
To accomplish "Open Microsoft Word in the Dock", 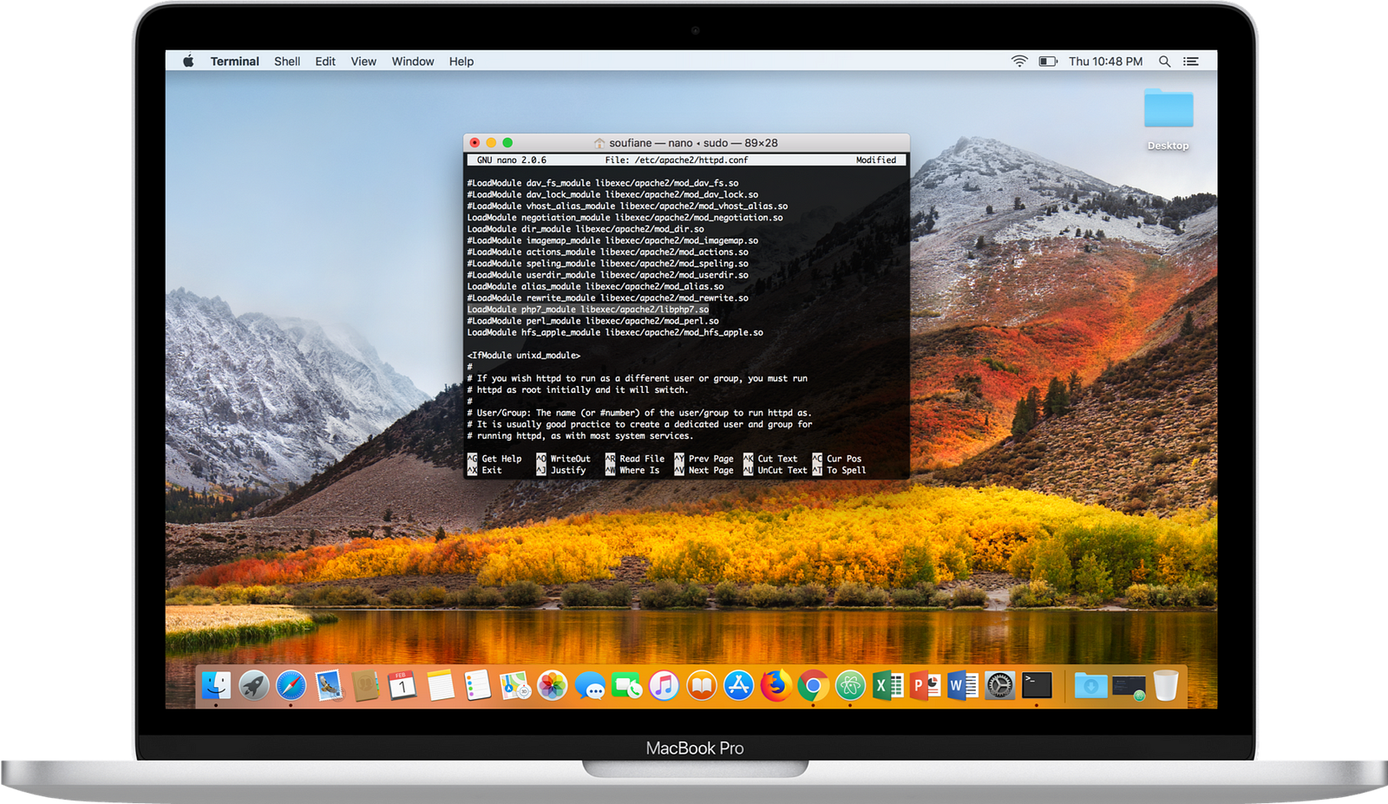I will point(962,686).
